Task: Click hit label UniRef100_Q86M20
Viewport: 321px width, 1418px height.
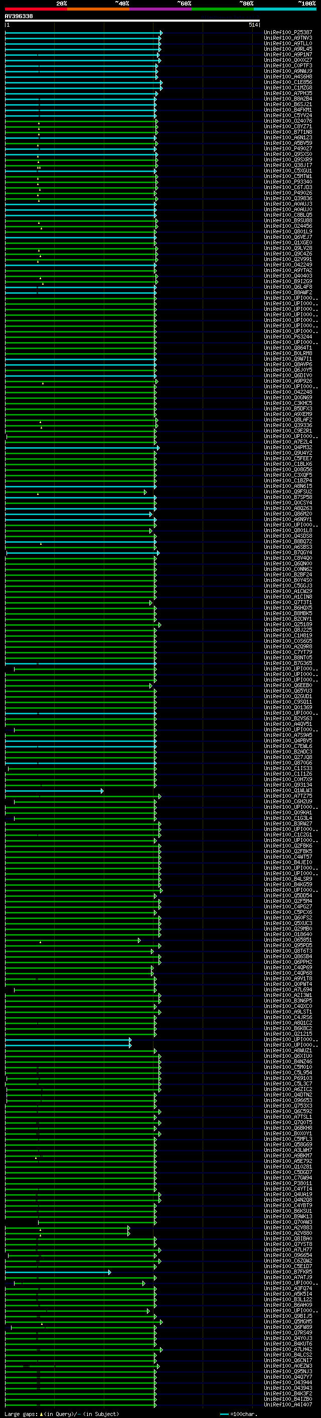Action: (x=288, y=514)
